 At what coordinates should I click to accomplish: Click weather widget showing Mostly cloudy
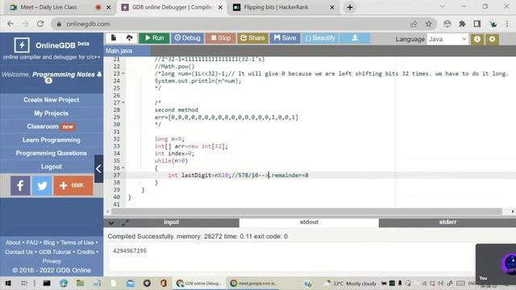pyautogui.click(x=351, y=283)
